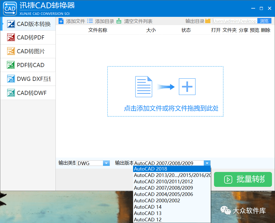Close the CAD converter window
Viewport: 275px width, 223px height.
[x=269, y=8]
